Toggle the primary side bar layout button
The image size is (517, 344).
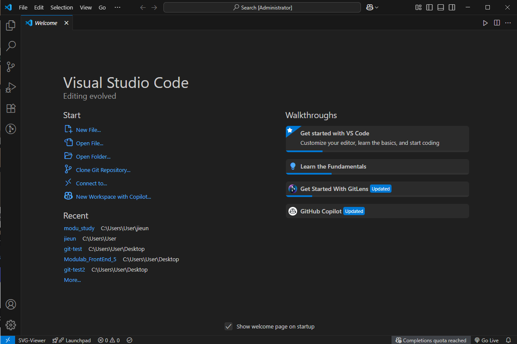429,7
